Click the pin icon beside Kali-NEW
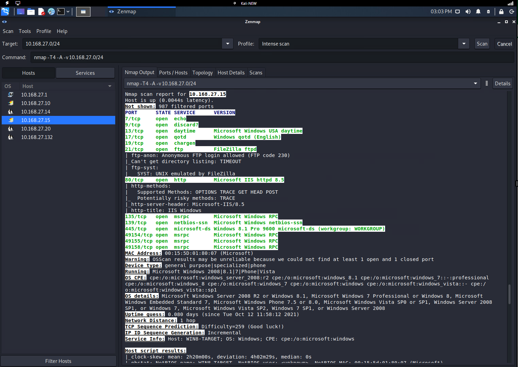 [235, 3]
